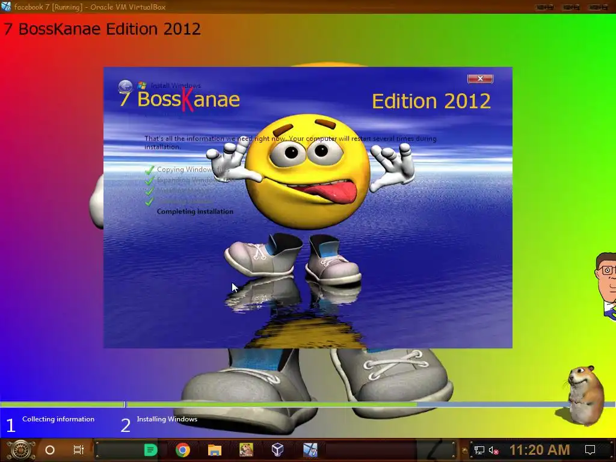The width and height of the screenshot is (616, 462).
Task: Open Task View on the taskbar
Action: [x=79, y=450]
